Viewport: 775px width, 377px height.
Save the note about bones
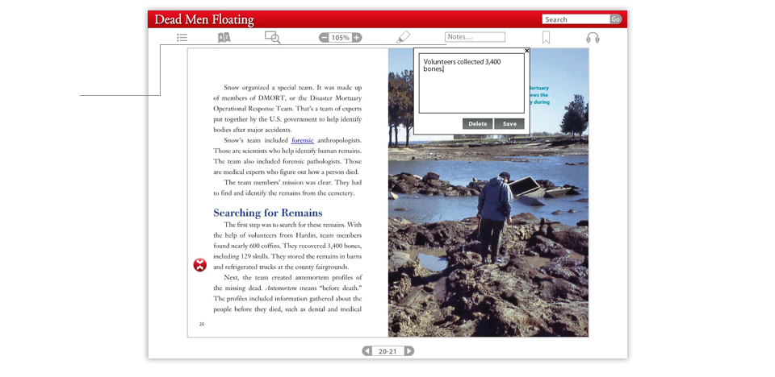[509, 124]
